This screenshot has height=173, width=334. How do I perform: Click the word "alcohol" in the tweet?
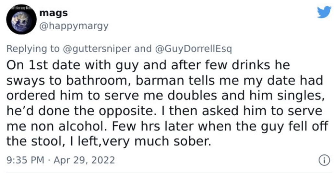click(82, 126)
